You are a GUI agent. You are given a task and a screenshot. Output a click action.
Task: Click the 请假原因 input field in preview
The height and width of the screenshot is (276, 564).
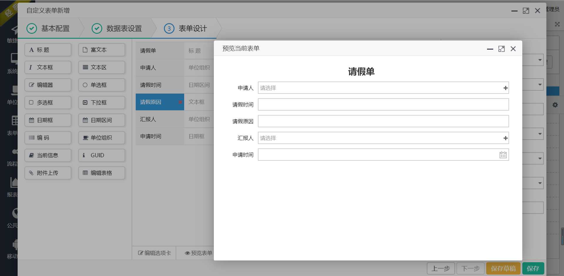(x=383, y=121)
